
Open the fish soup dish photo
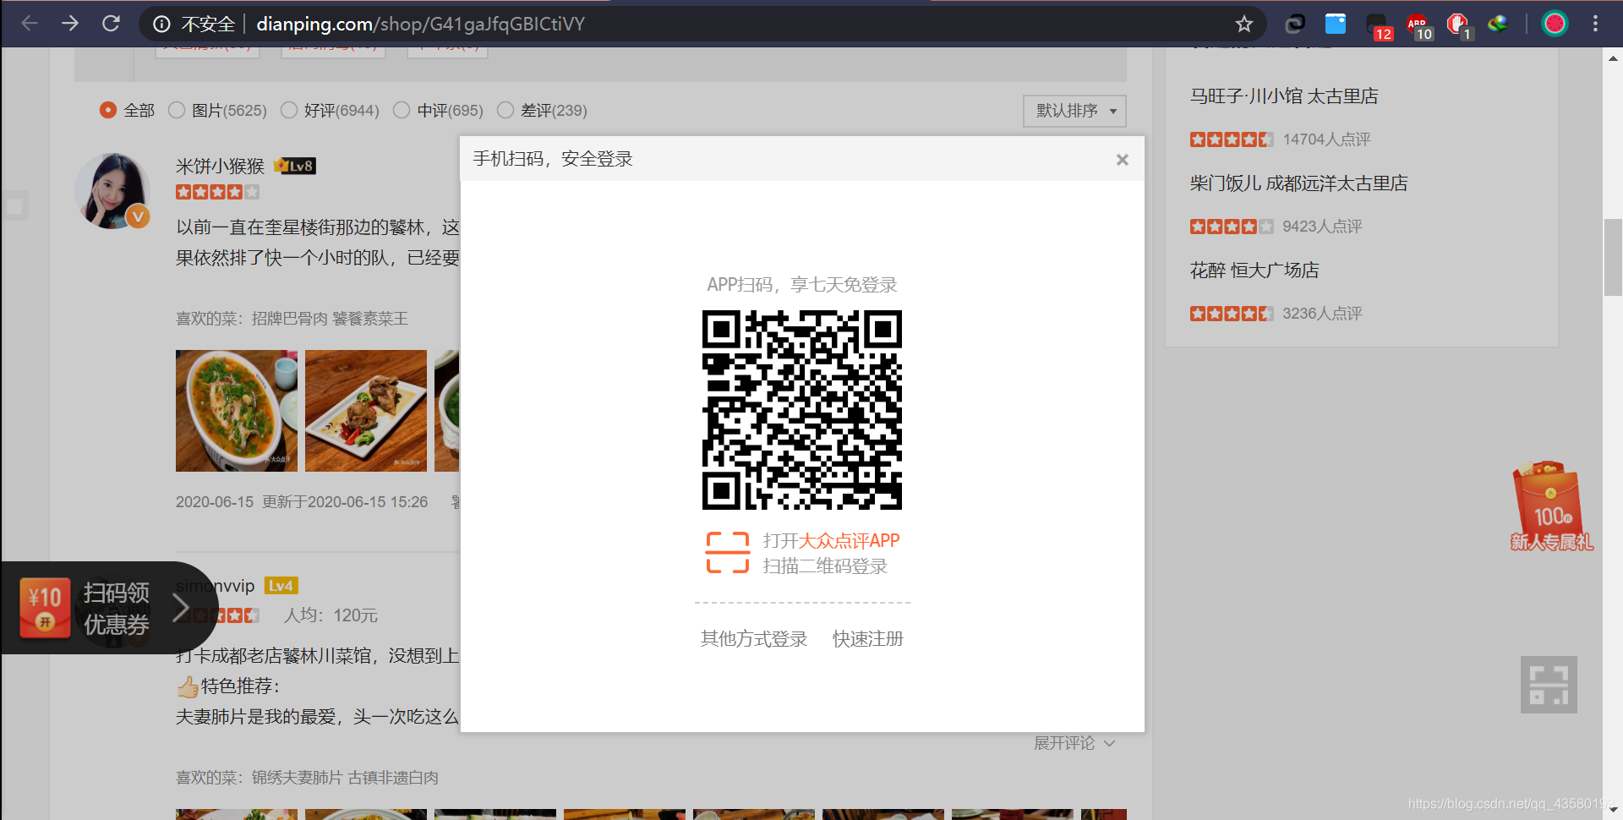coord(237,411)
